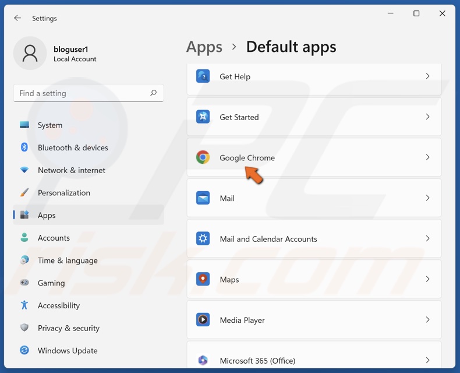Expand the Maps row chevron
Viewport: 460px width, 373px height.
click(428, 279)
